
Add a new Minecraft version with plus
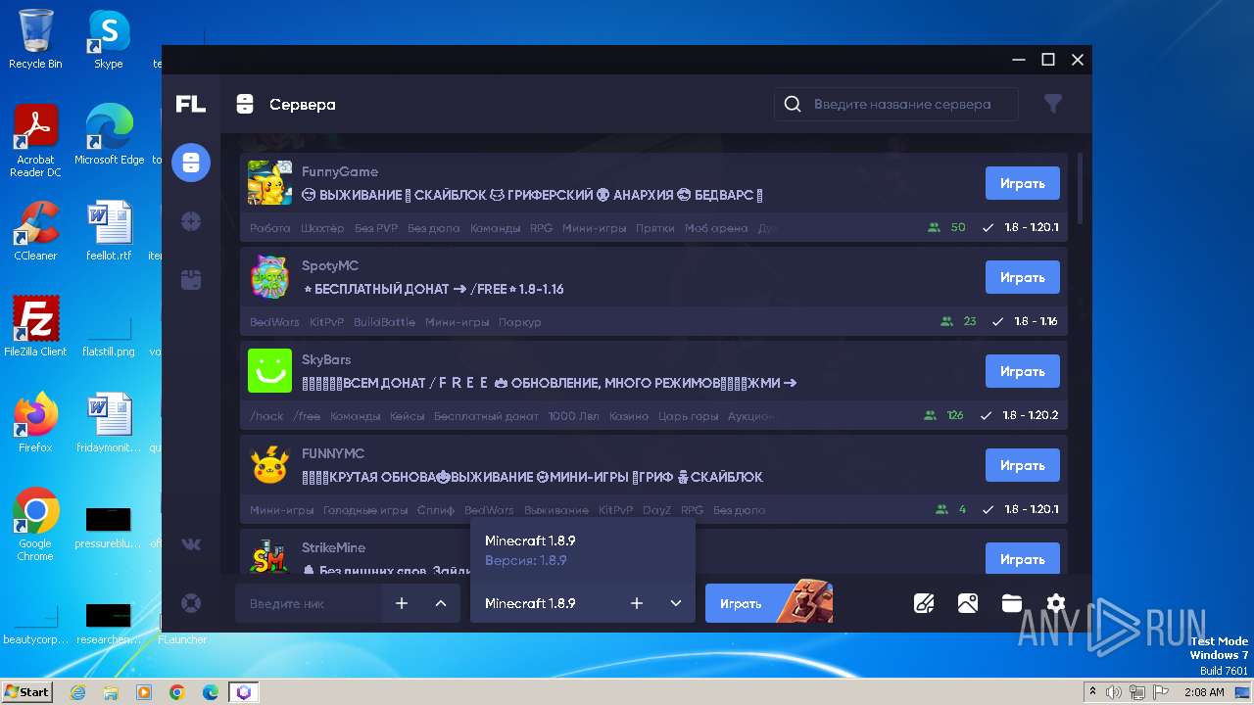click(637, 603)
